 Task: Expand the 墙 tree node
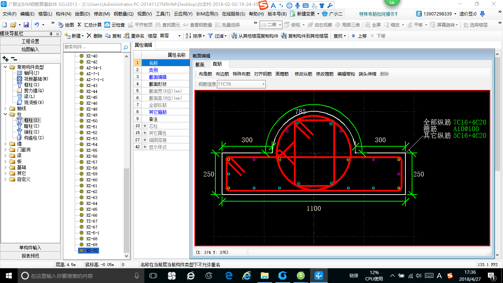tap(6, 144)
